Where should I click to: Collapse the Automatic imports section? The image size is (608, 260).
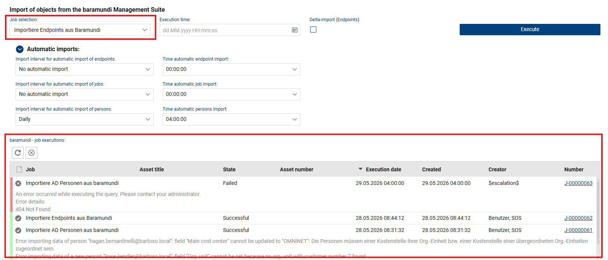tap(20, 49)
